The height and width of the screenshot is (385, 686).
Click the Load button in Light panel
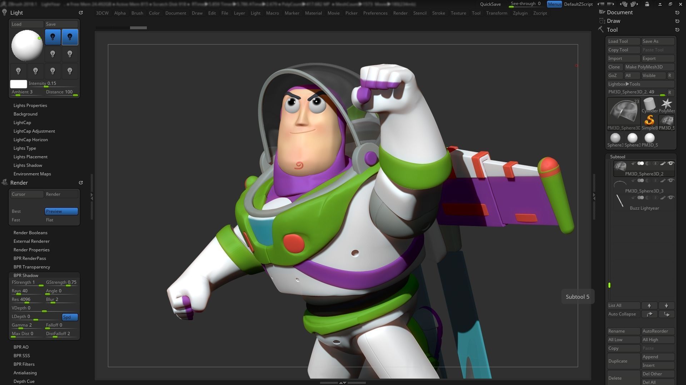click(27, 24)
